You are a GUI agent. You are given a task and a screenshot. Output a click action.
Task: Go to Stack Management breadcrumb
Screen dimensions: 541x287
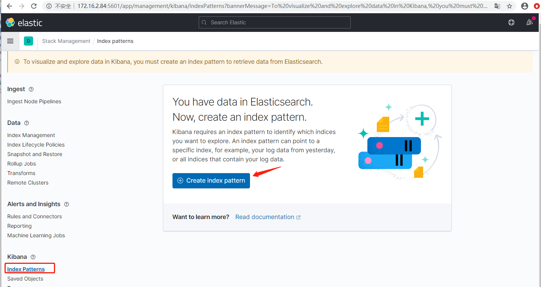(x=66, y=41)
